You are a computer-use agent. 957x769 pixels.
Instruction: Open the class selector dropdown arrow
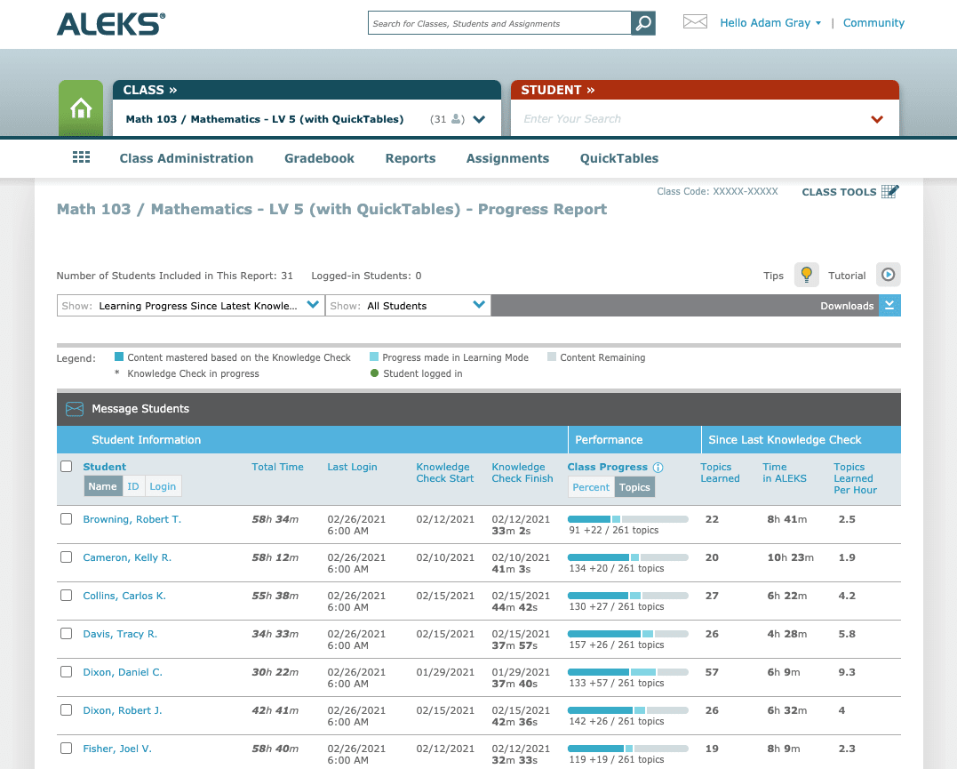point(479,118)
